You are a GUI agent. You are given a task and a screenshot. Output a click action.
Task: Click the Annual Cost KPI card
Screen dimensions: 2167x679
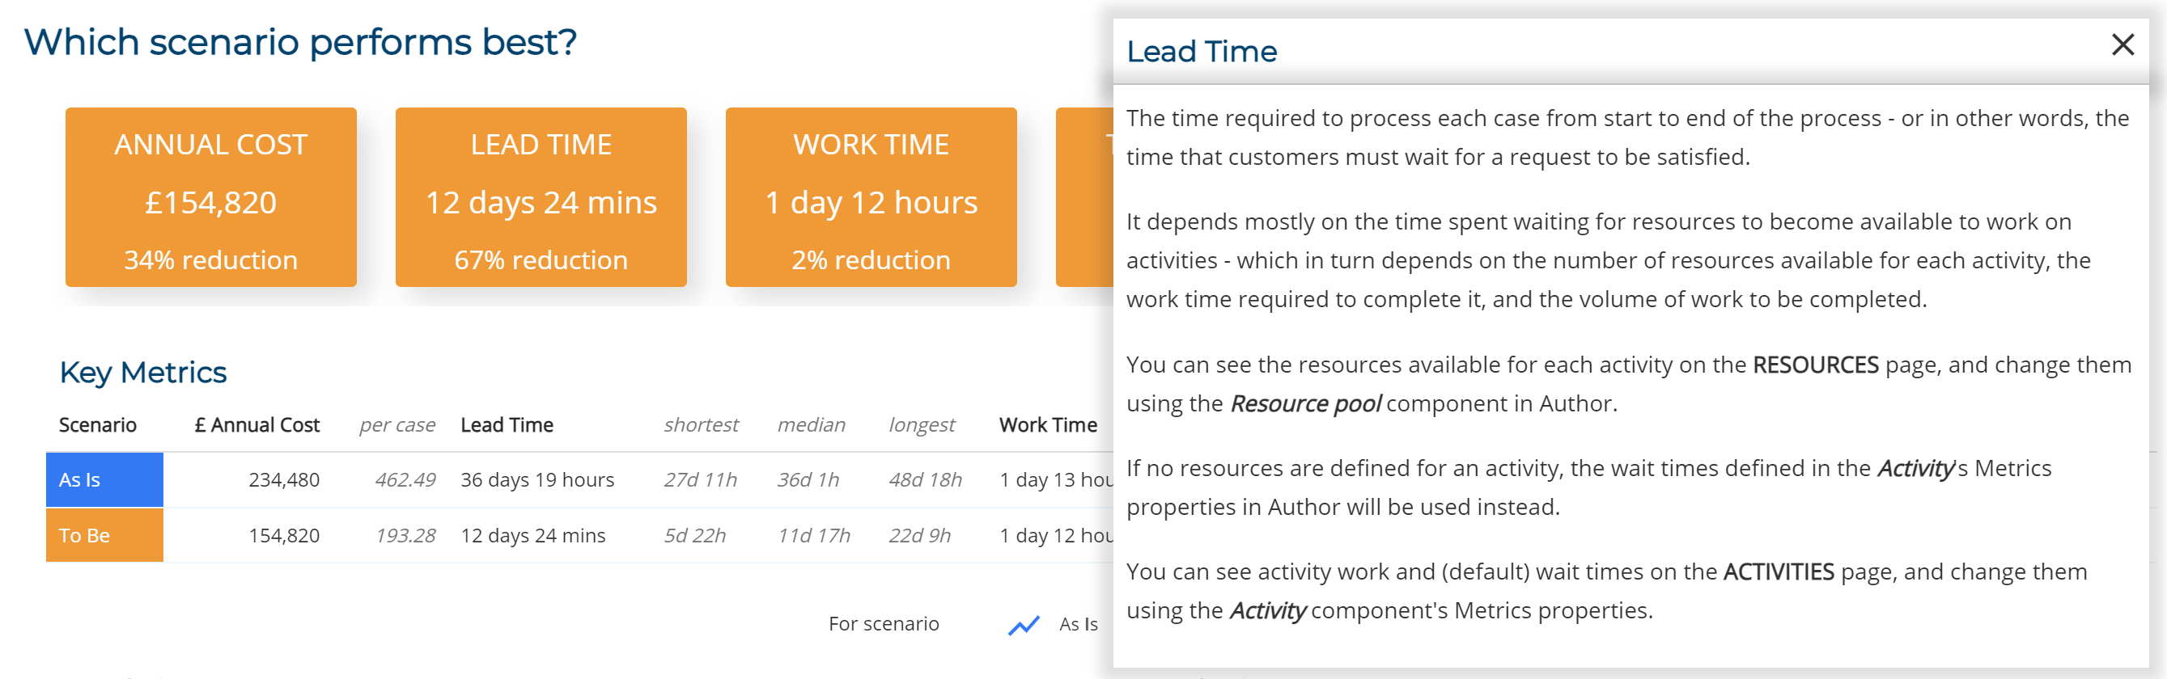pyautogui.click(x=210, y=198)
